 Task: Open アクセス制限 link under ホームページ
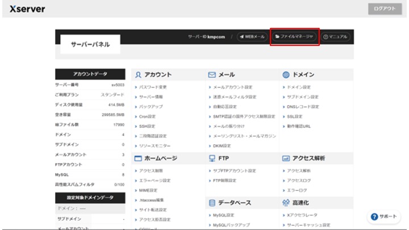[151, 170]
